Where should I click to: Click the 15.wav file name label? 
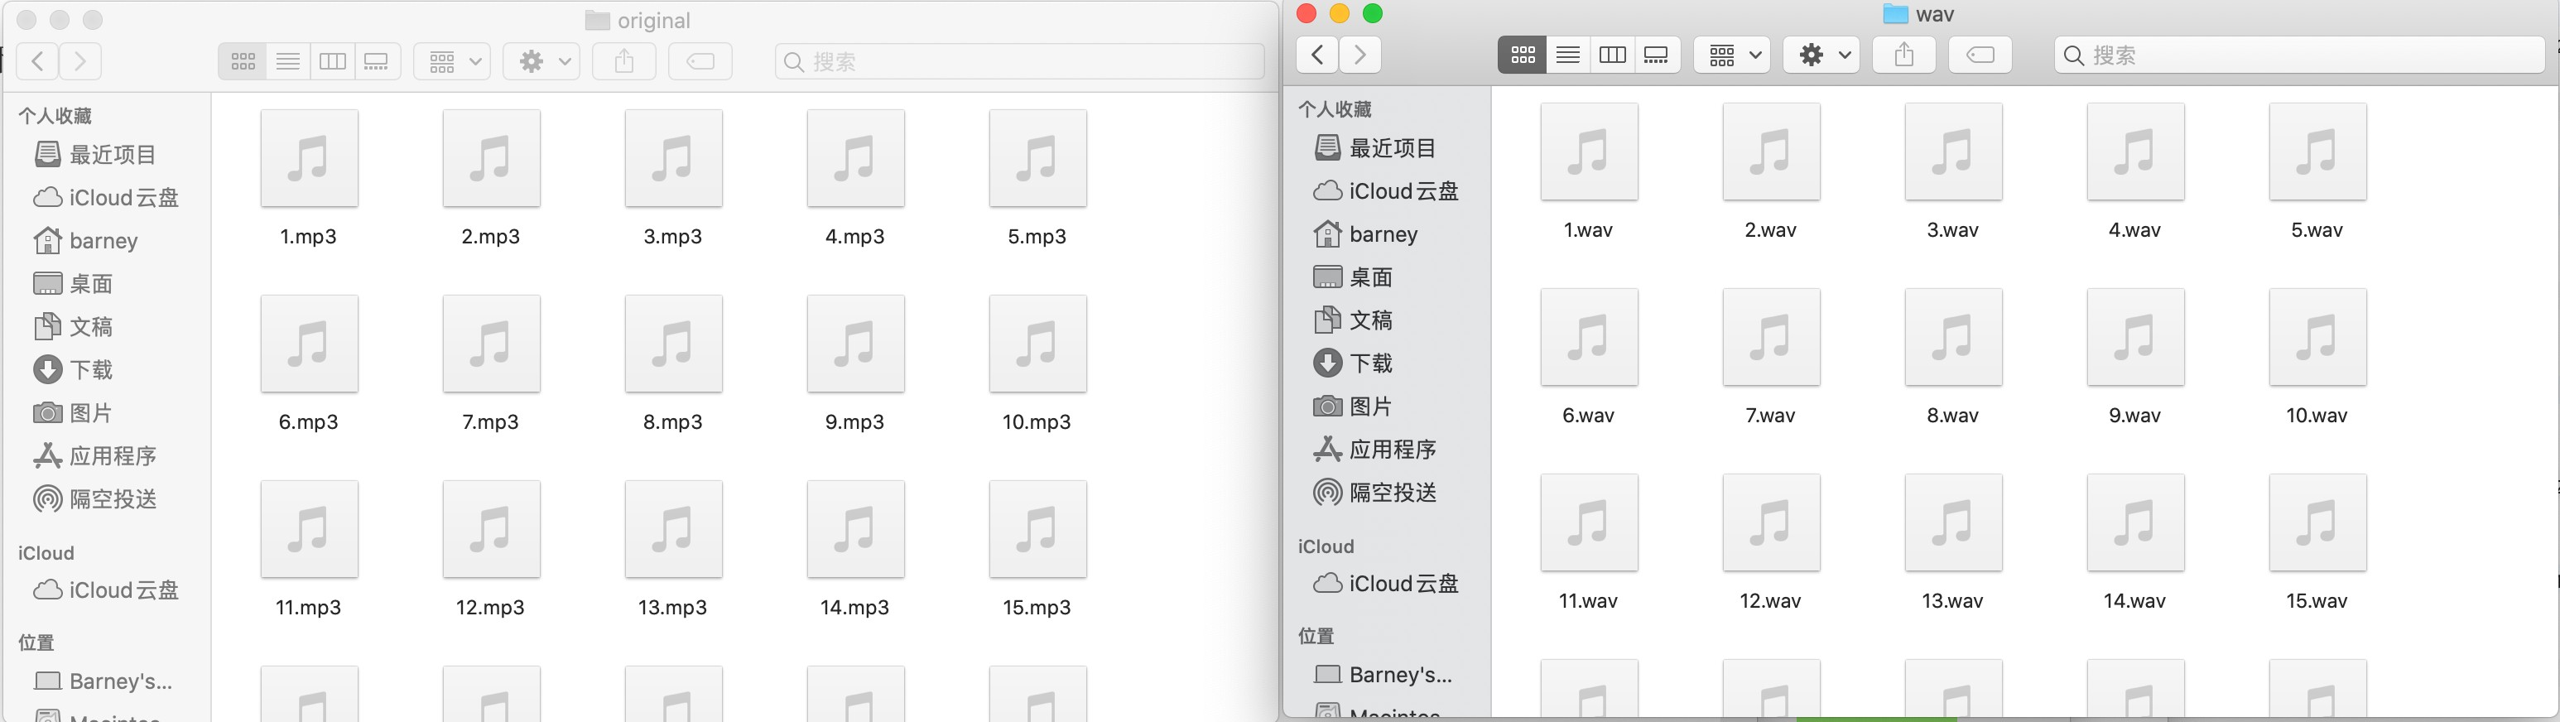(x=2317, y=600)
